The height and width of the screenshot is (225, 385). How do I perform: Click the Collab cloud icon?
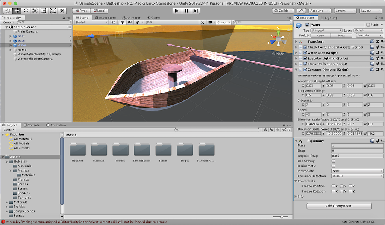(x=301, y=10)
